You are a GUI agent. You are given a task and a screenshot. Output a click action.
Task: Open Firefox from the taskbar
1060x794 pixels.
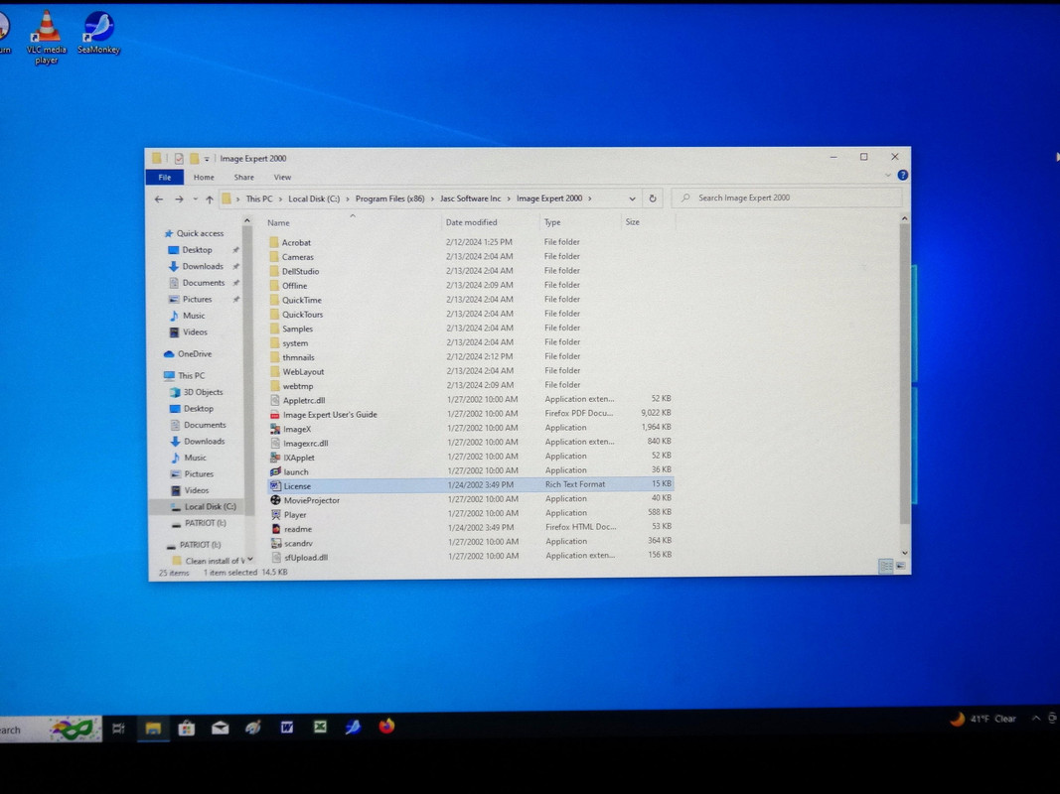(x=386, y=726)
